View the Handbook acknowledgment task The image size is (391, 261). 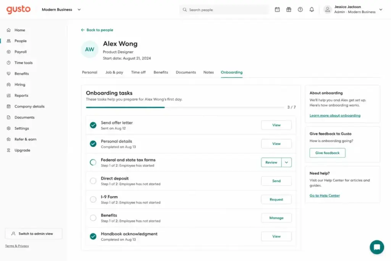pyautogui.click(x=276, y=236)
